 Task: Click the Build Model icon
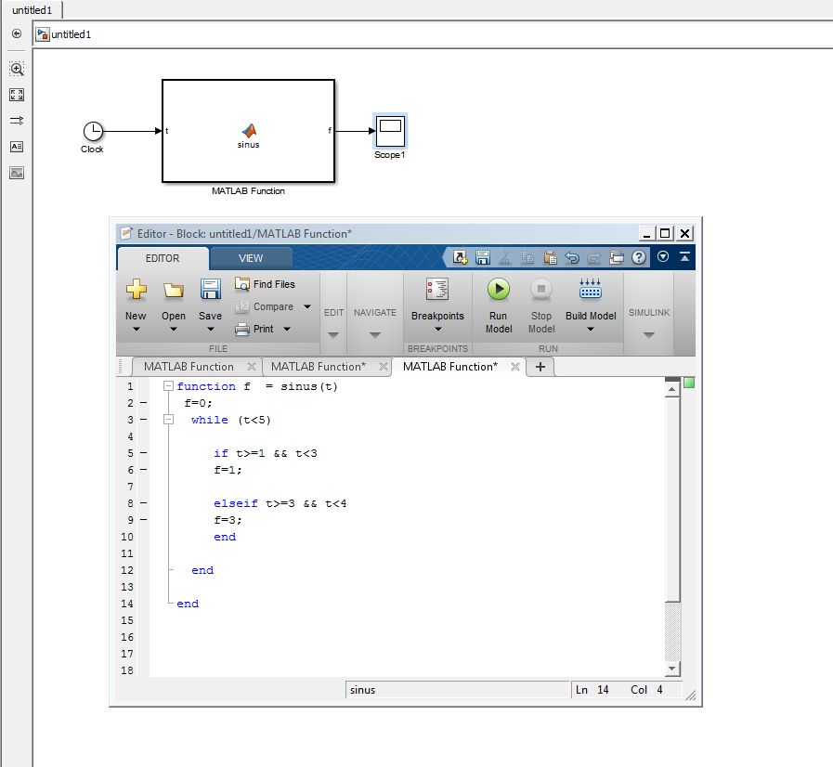(x=591, y=290)
